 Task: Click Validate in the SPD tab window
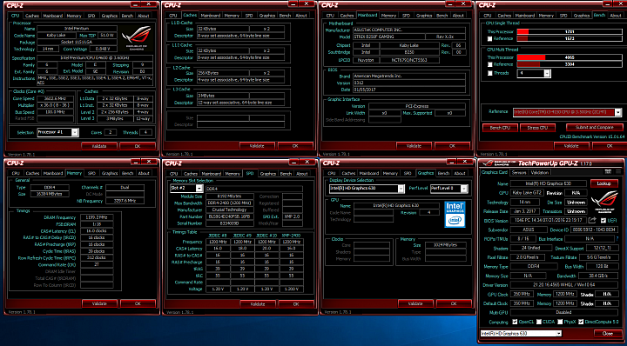point(258,303)
